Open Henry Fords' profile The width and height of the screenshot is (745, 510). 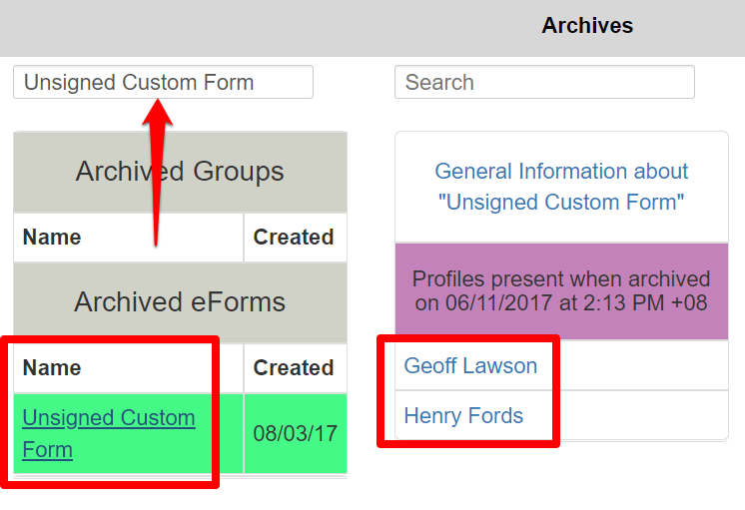point(463,416)
